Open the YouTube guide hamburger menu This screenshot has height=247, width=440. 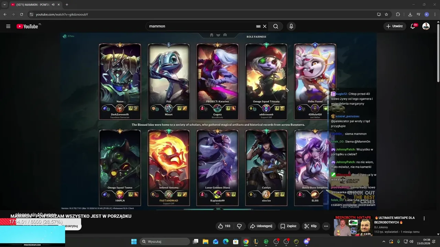(x=8, y=26)
